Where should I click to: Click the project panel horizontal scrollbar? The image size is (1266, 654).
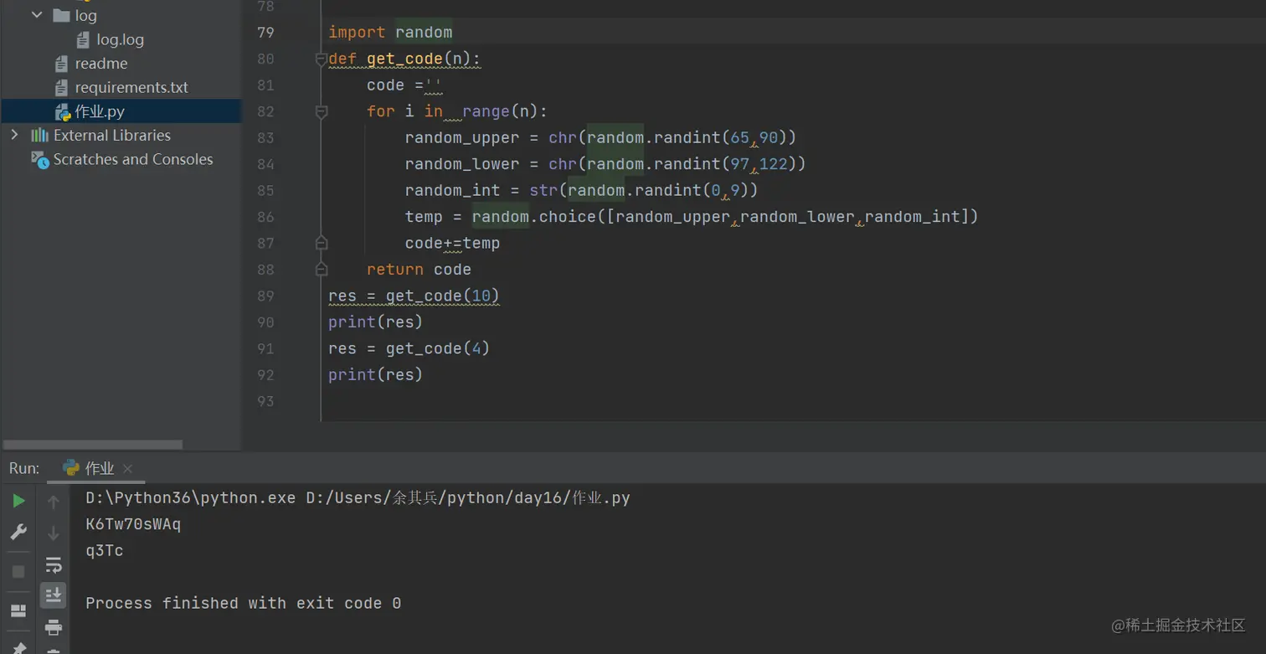[x=92, y=445]
